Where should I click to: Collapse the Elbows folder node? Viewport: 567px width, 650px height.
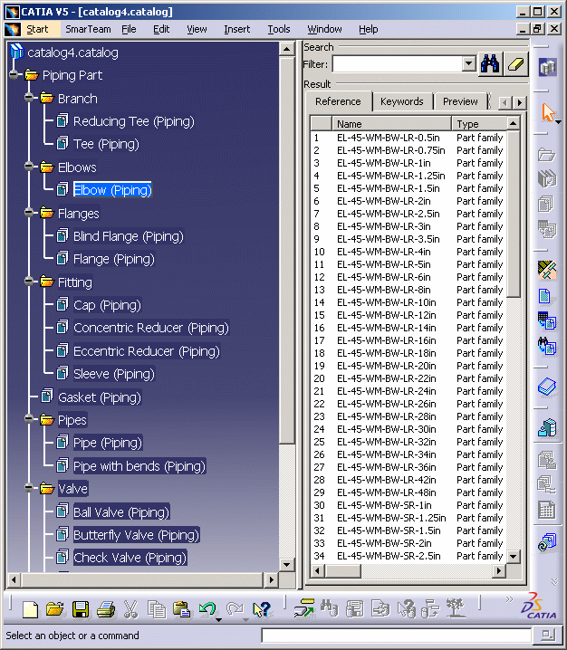coord(29,167)
